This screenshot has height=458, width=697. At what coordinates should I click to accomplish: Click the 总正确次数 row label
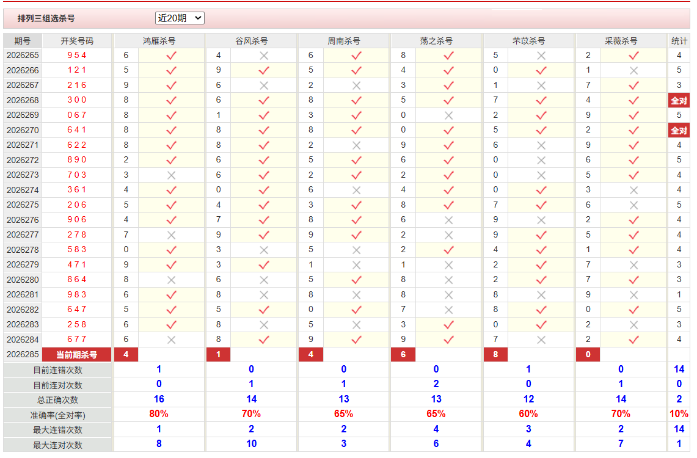pos(58,400)
